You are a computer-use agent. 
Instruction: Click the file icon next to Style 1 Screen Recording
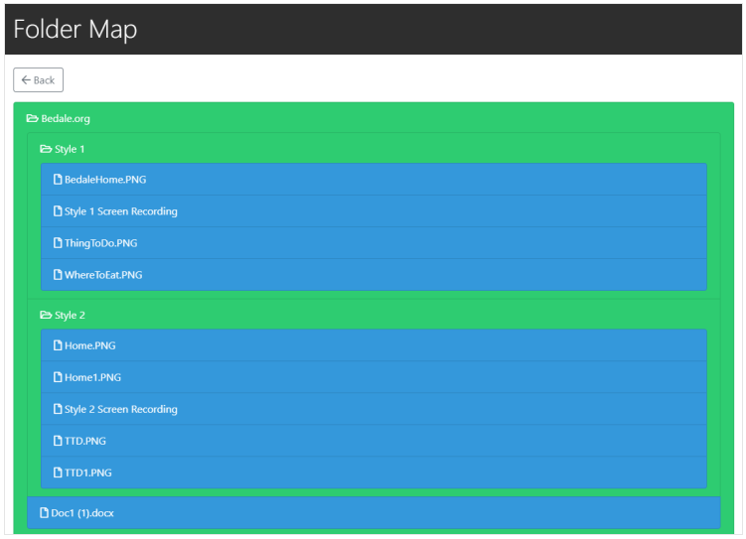coord(58,211)
